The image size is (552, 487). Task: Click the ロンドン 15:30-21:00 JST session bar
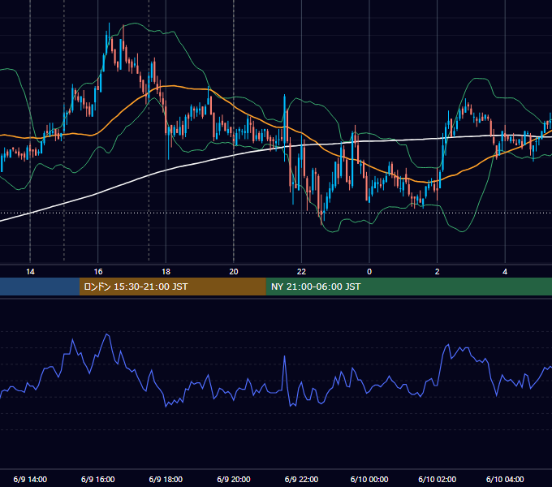pyautogui.click(x=172, y=287)
